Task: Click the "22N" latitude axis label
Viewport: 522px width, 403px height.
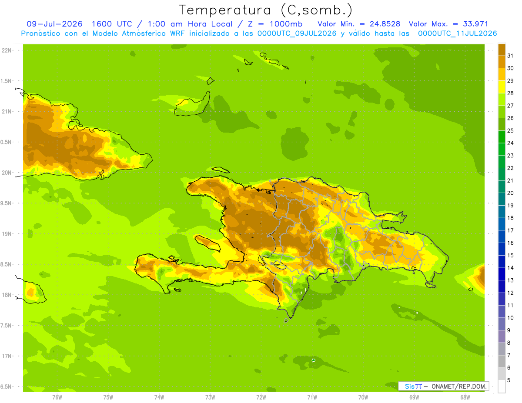Action: (7, 50)
